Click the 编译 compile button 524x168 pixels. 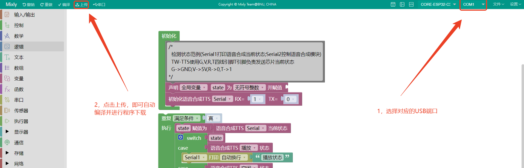coord(64,5)
